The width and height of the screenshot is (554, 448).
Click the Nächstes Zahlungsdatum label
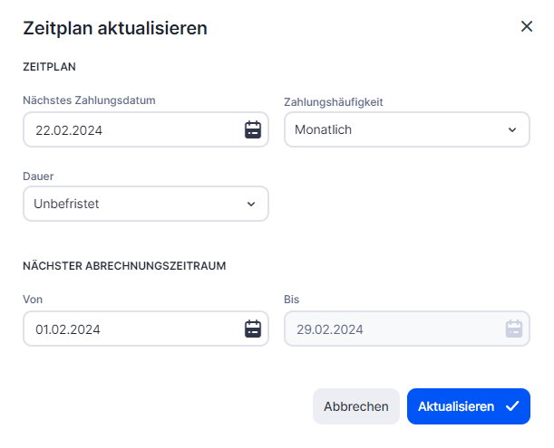89,100
